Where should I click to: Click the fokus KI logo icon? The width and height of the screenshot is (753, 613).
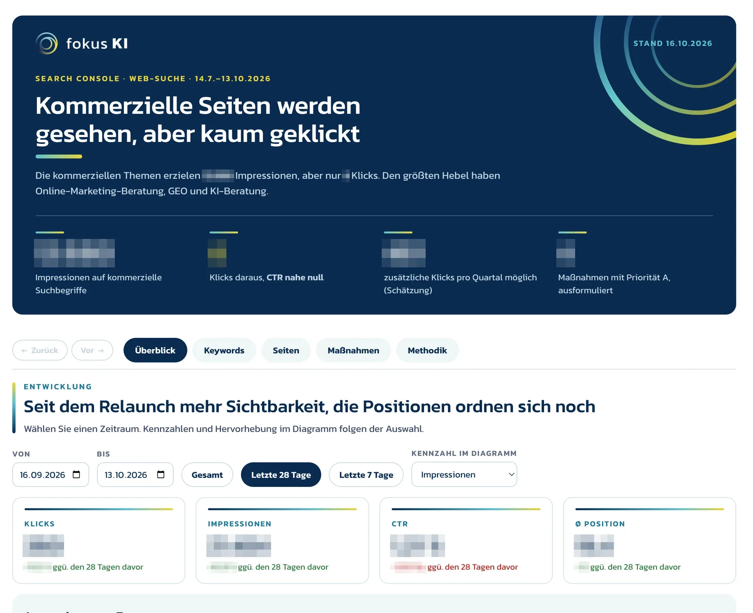coord(47,43)
